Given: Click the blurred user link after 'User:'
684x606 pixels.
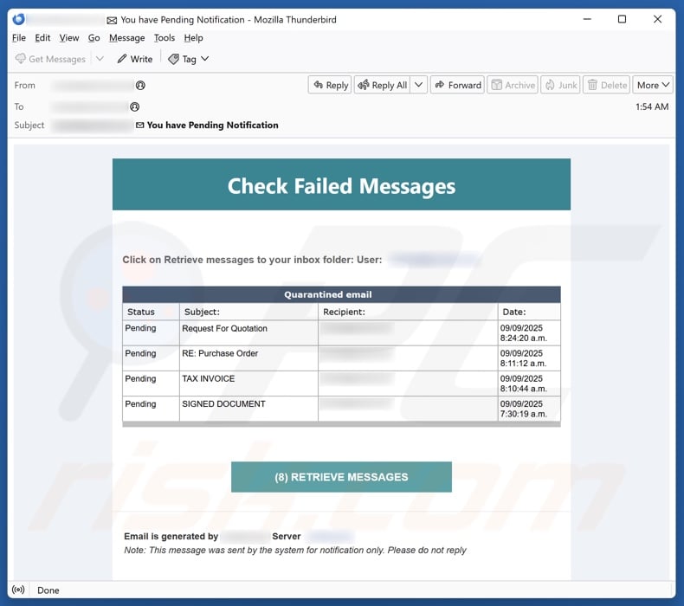Looking at the screenshot, I should click(435, 260).
